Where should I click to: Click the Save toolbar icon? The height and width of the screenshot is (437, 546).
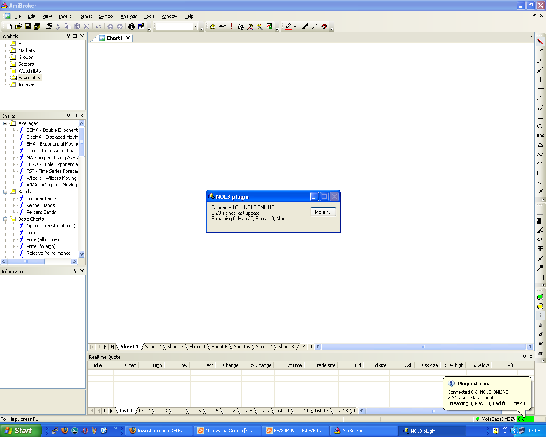click(28, 26)
